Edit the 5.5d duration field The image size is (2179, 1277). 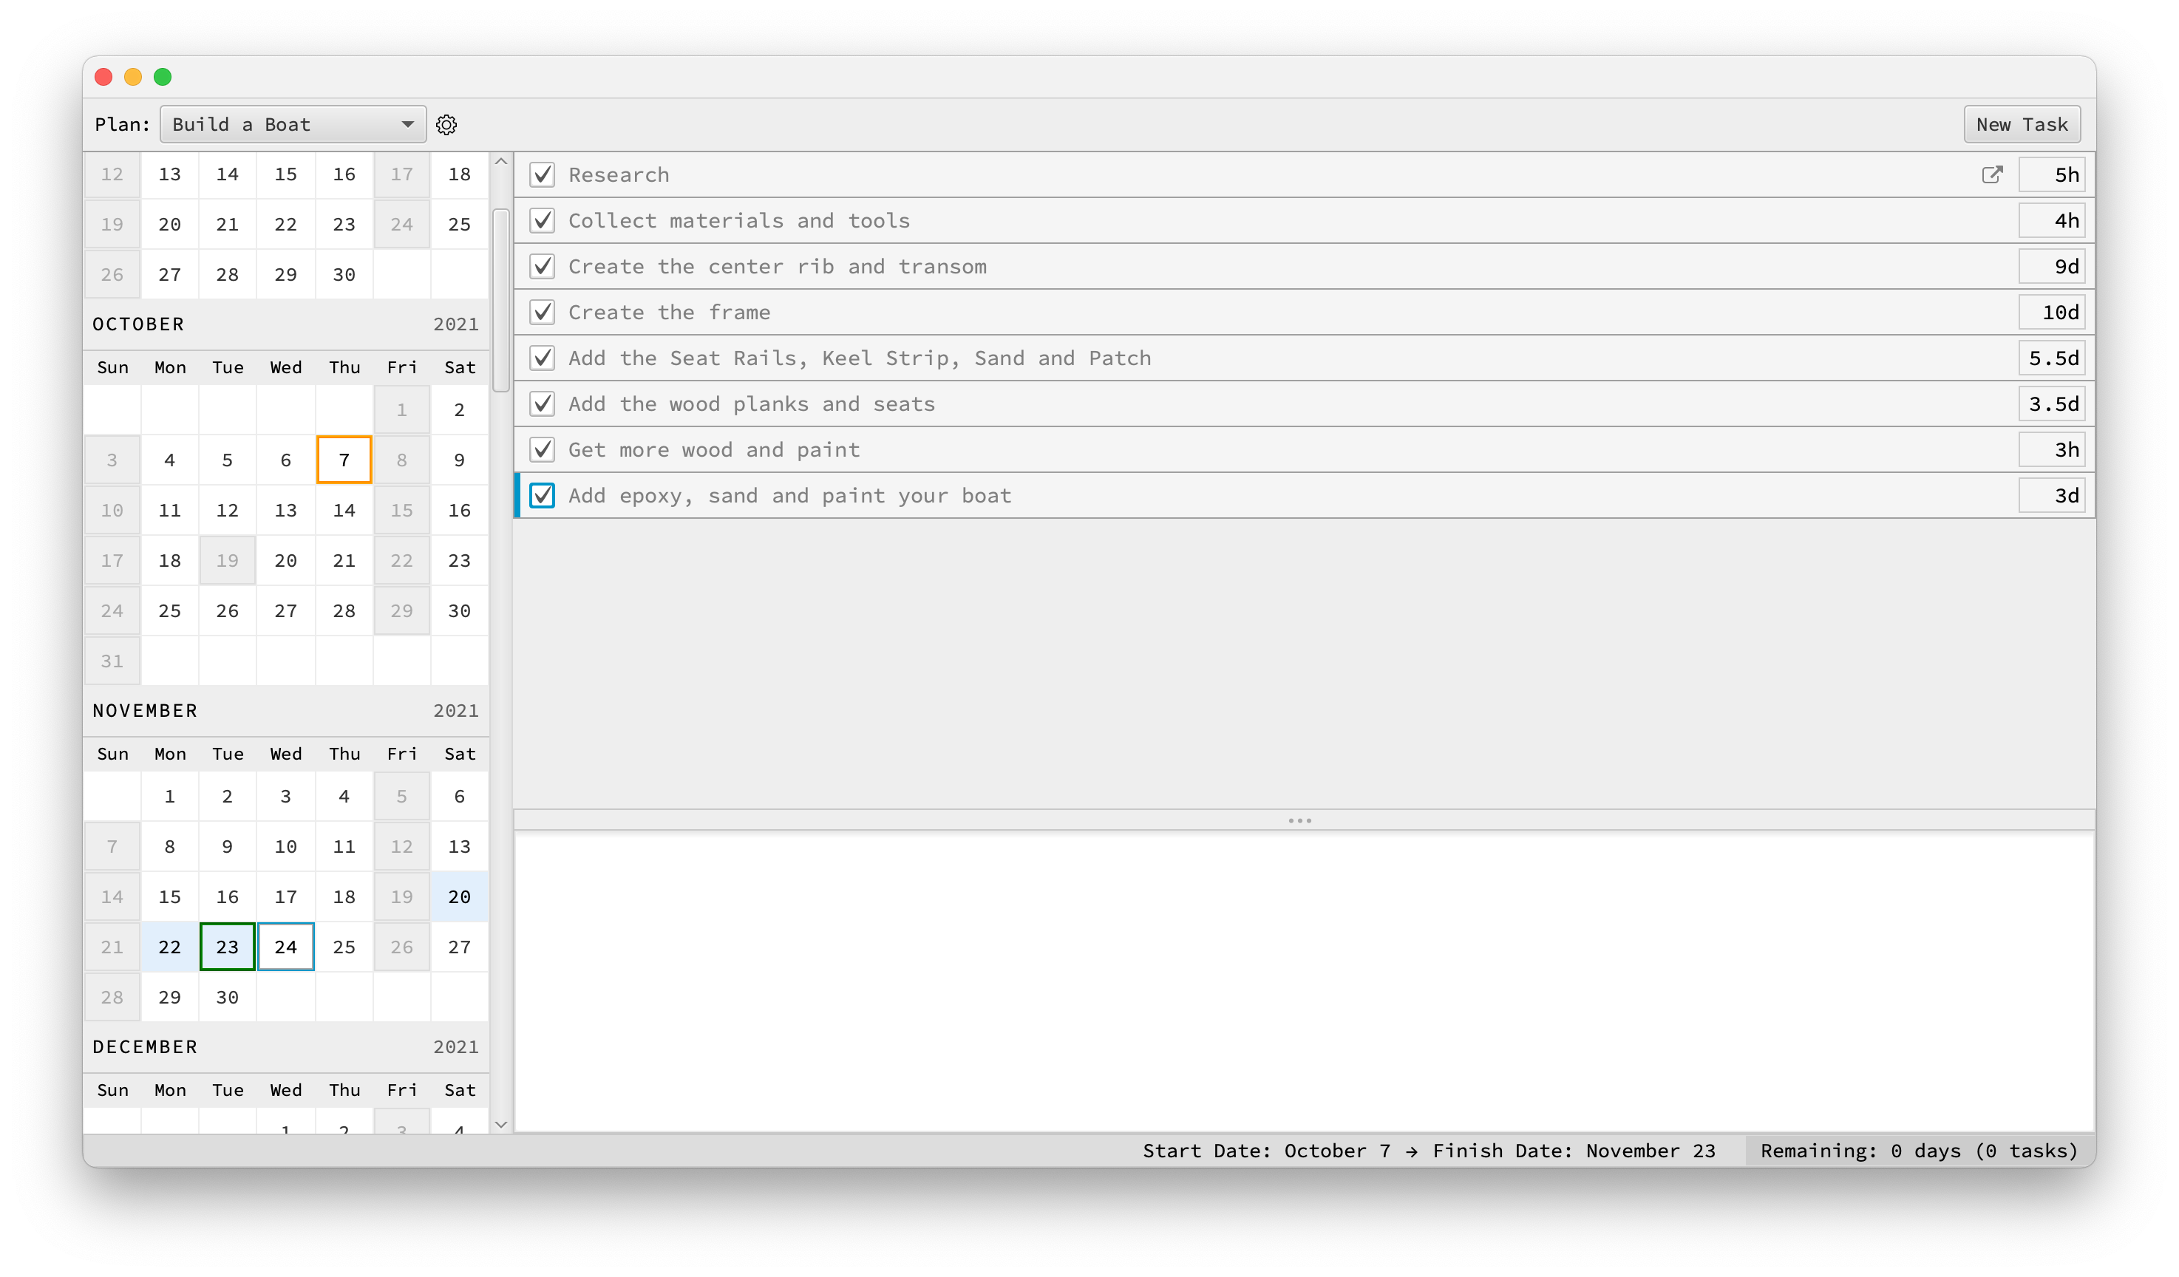pyautogui.click(x=2051, y=358)
